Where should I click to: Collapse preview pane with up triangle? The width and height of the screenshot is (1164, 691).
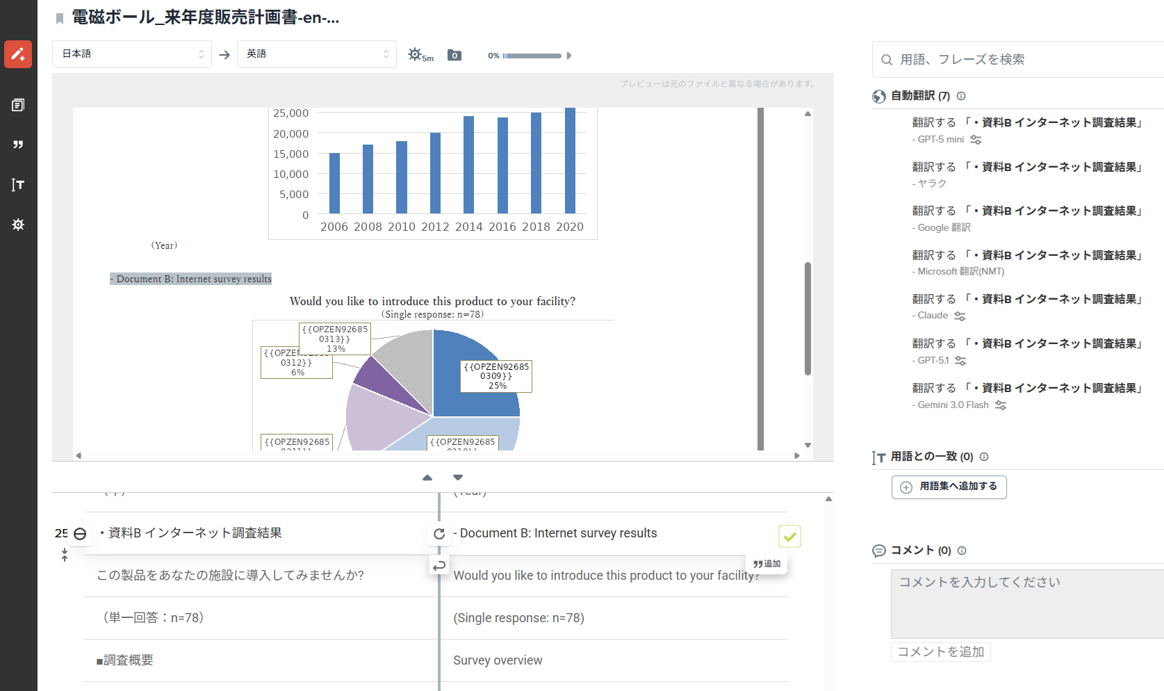[427, 478]
